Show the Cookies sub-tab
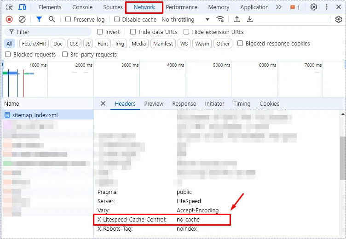The height and width of the screenshot is (239, 346). [270, 103]
